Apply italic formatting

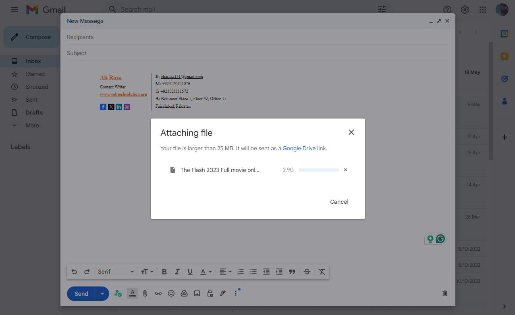177,272
